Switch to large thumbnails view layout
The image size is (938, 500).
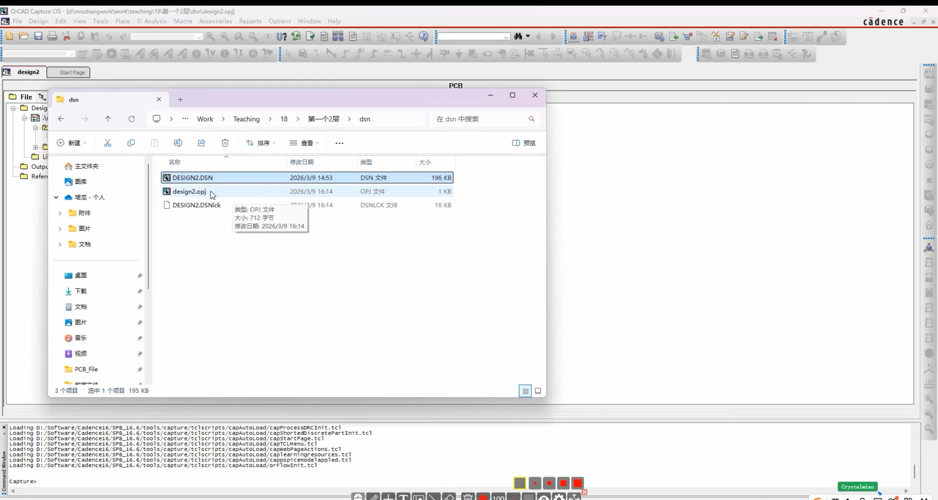538,391
